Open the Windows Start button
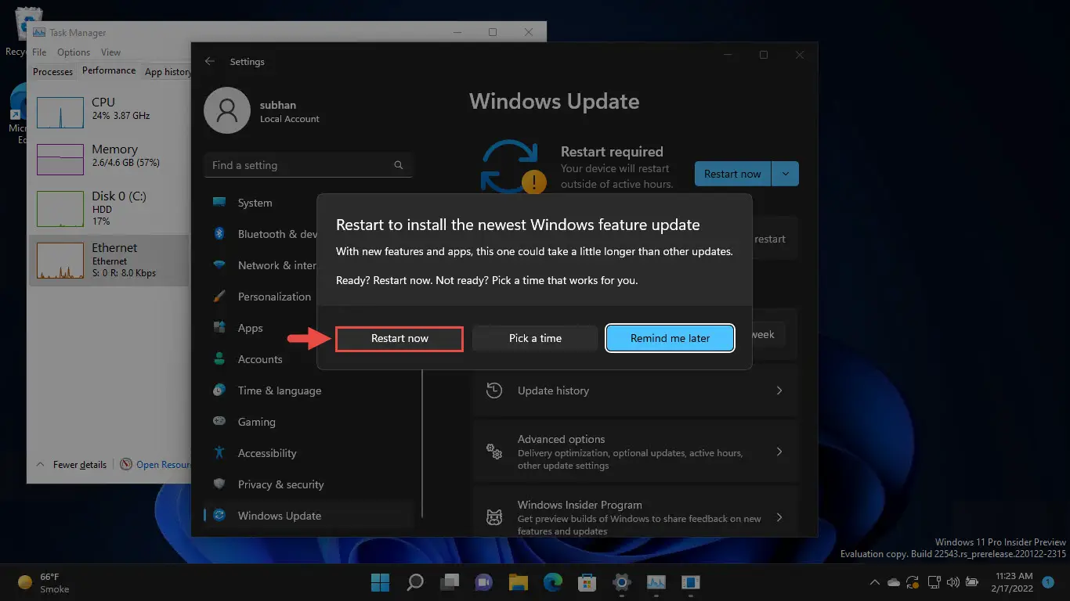1070x601 pixels. 380,582
